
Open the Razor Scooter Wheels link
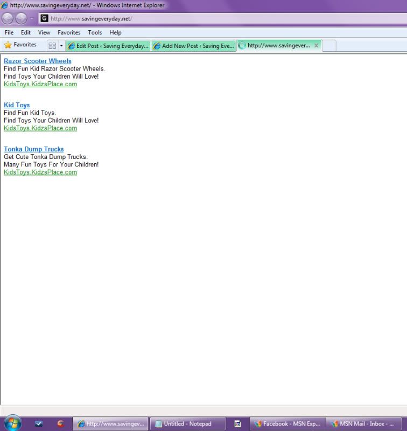[x=38, y=61]
